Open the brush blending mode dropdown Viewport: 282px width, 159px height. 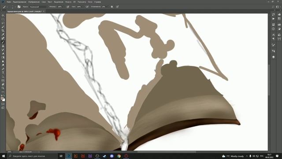coord(38,7)
